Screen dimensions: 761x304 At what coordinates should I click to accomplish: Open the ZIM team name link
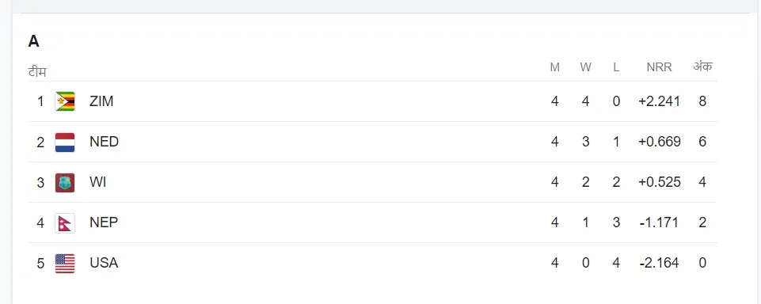pyautogui.click(x=101, y=101)
